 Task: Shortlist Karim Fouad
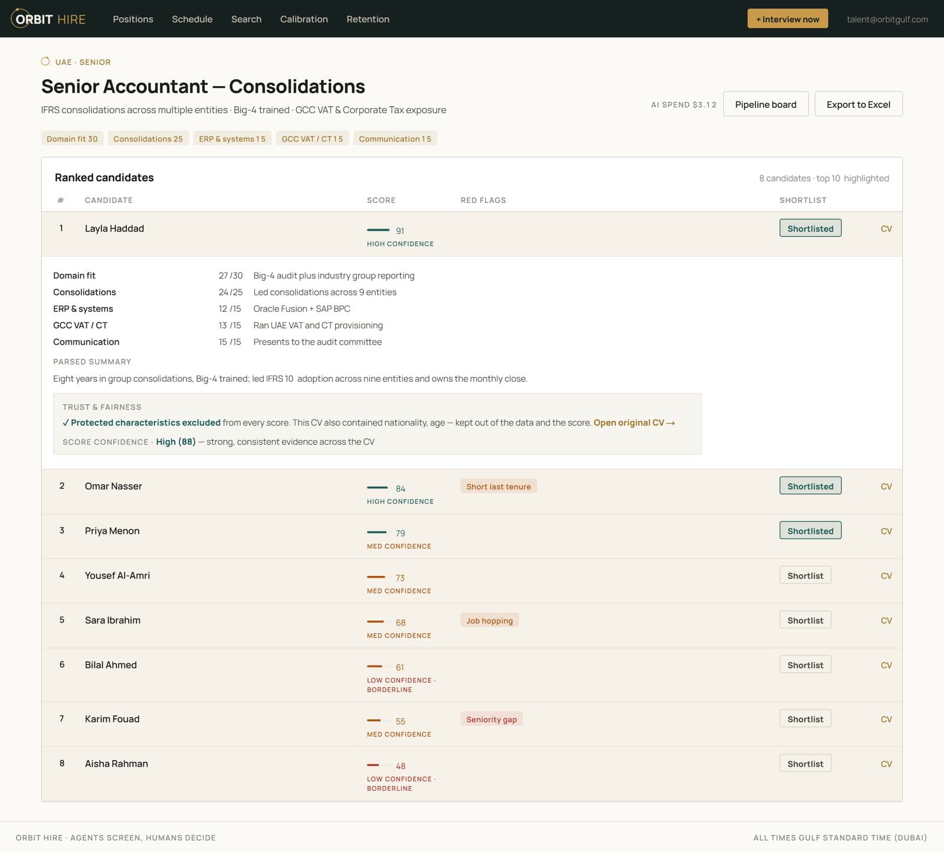point(805,719)
